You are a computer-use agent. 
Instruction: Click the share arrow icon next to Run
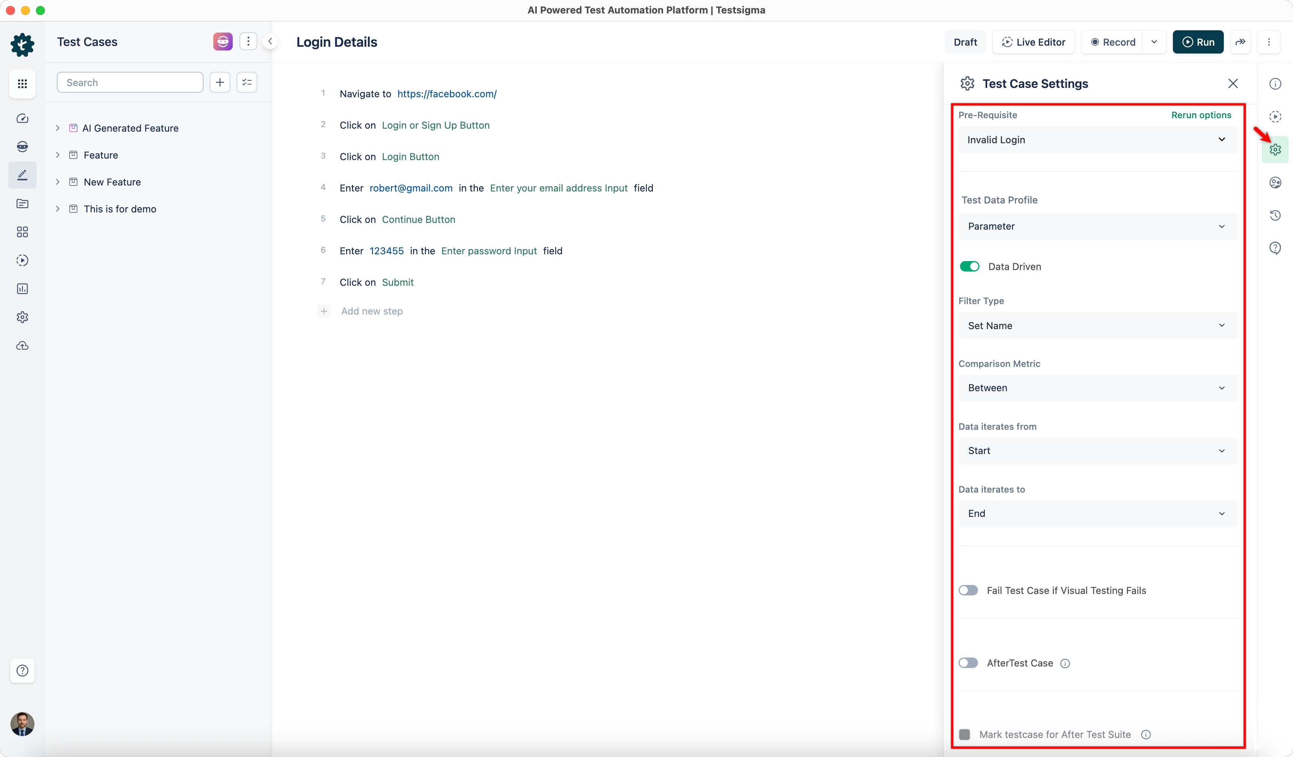[1240, 42]
